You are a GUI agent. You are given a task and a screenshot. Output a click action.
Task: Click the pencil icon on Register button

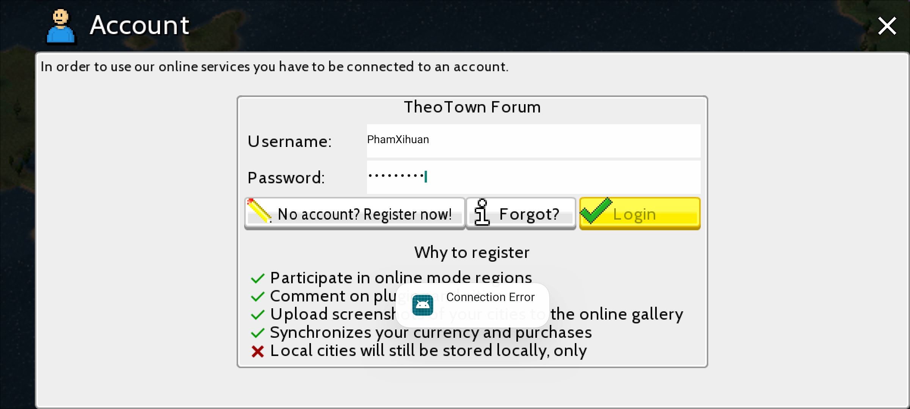259,211
